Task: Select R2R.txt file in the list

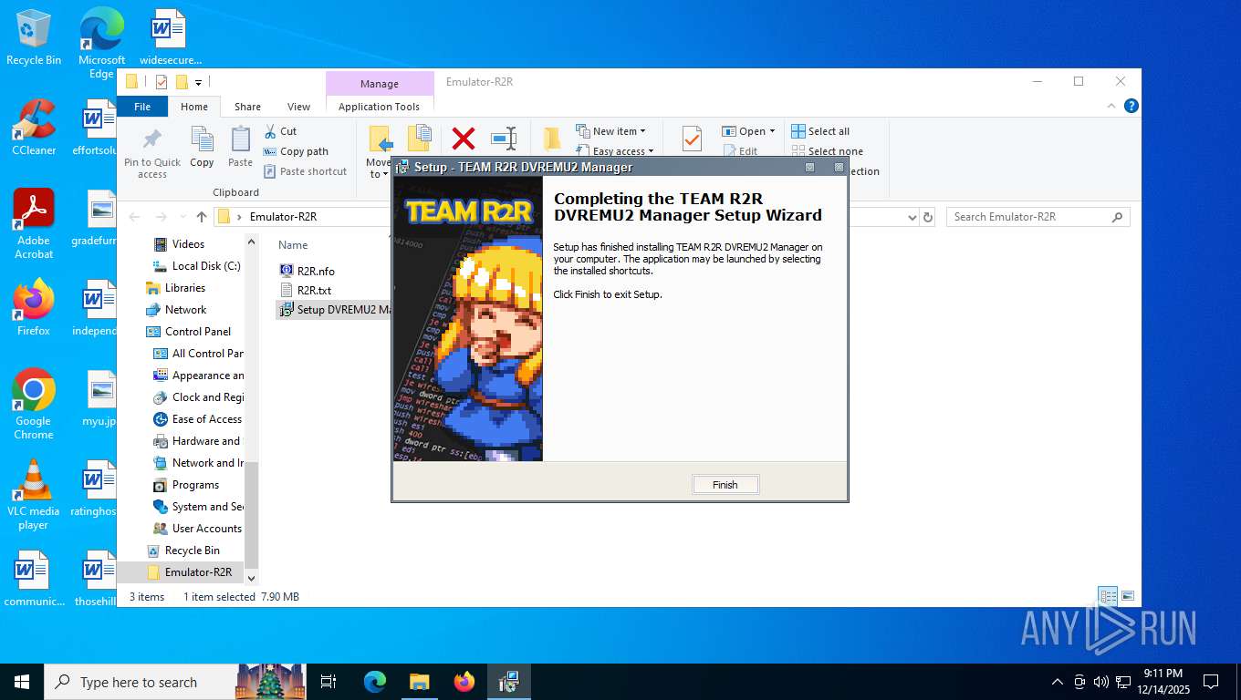Action: 306,290
